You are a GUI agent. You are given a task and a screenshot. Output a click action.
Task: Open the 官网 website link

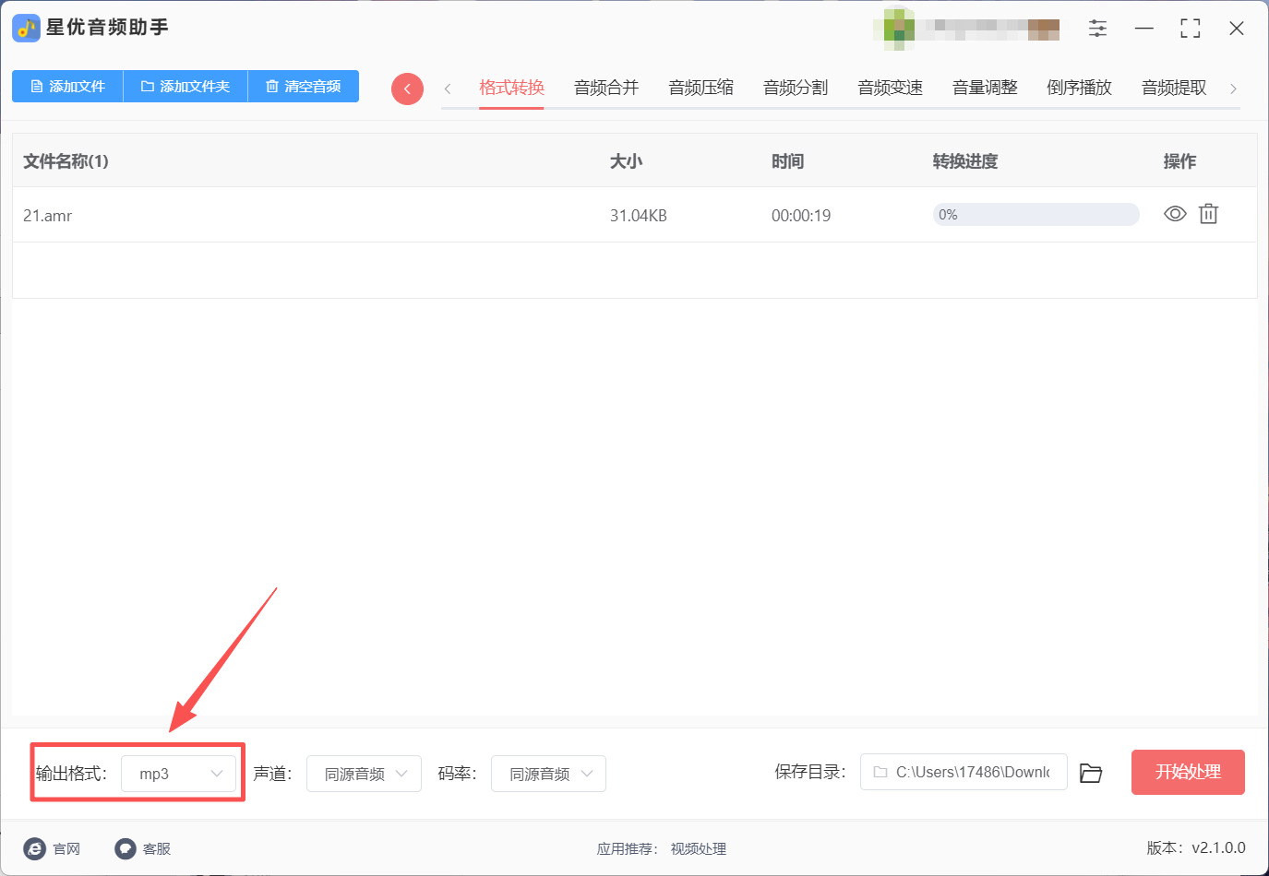click(53, 848)
